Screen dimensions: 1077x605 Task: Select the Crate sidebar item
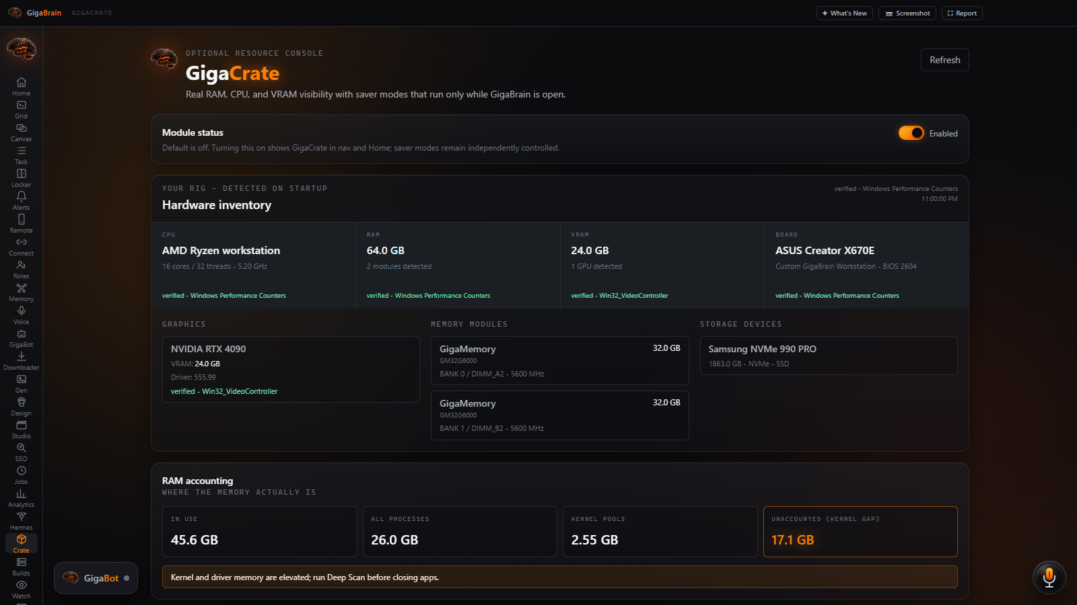[x=21, y=543]
